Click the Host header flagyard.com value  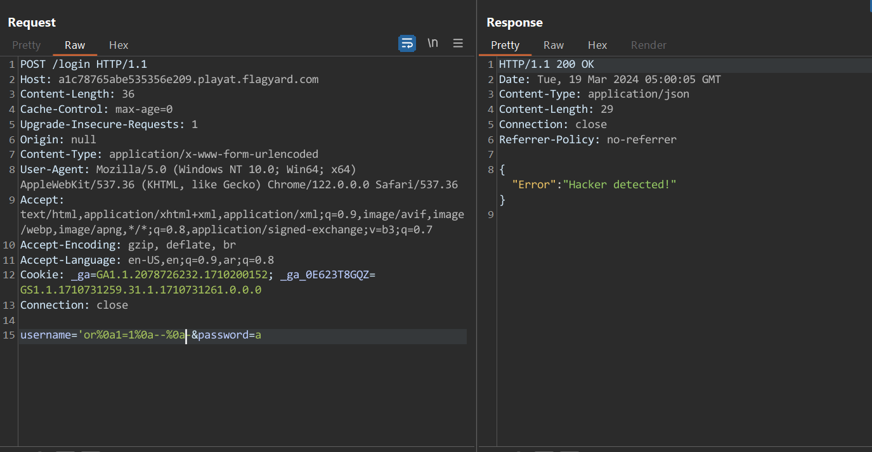tap(188, 80)
